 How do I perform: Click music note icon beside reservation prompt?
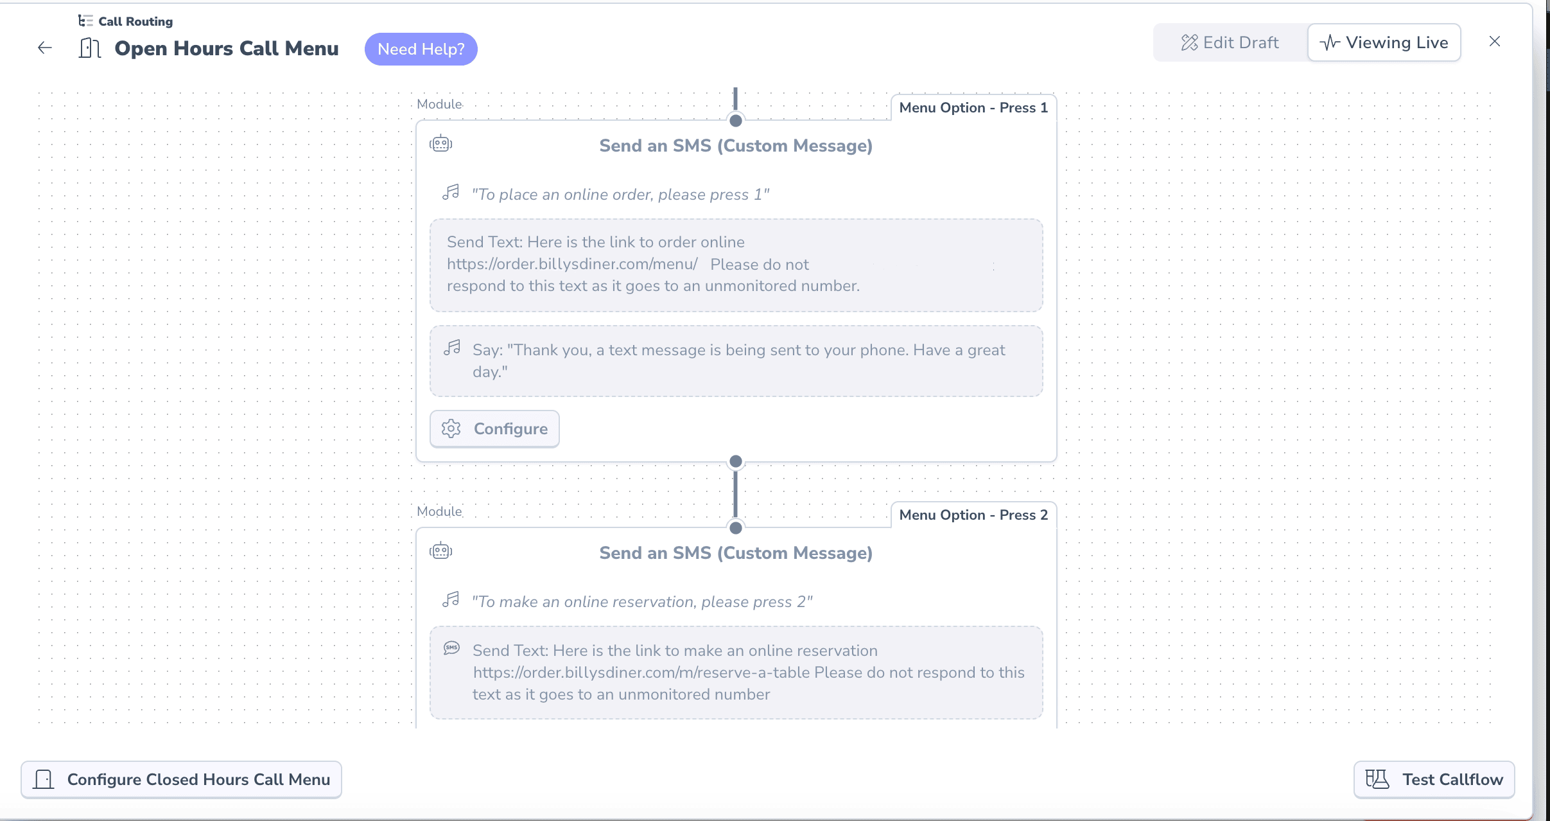(x=451, y=599)
